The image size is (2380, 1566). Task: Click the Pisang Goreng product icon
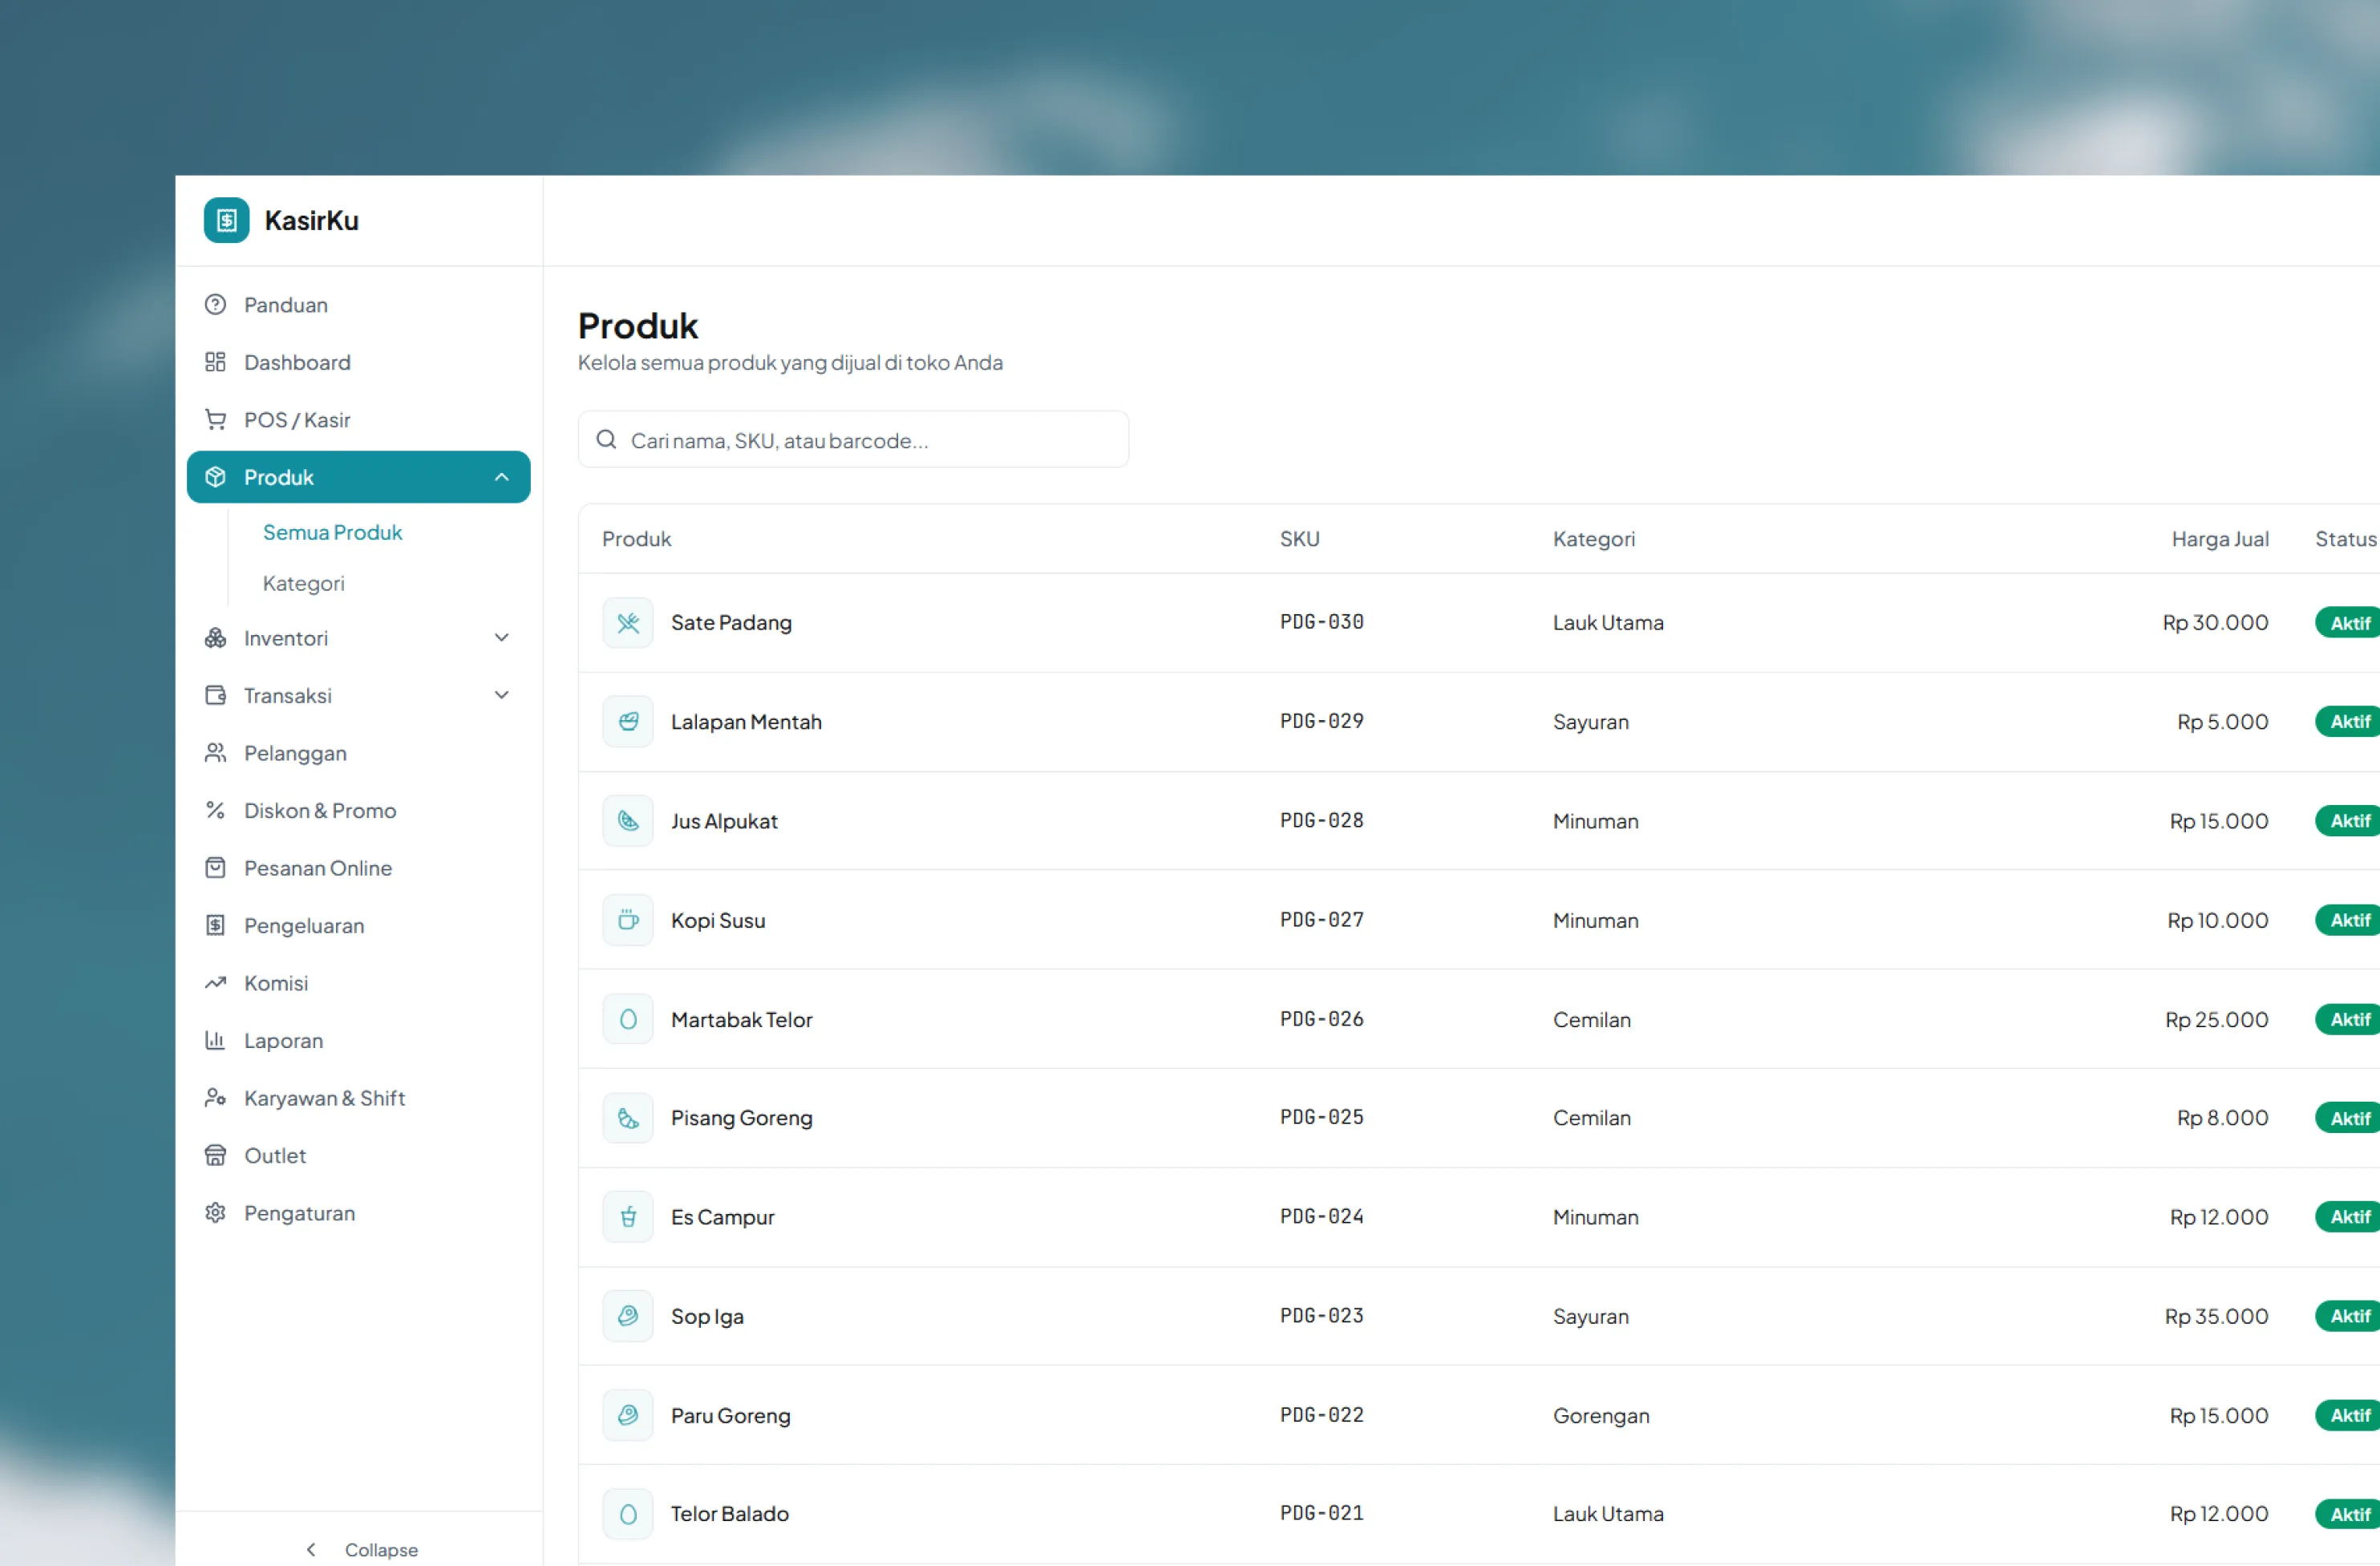(628, 1118)
